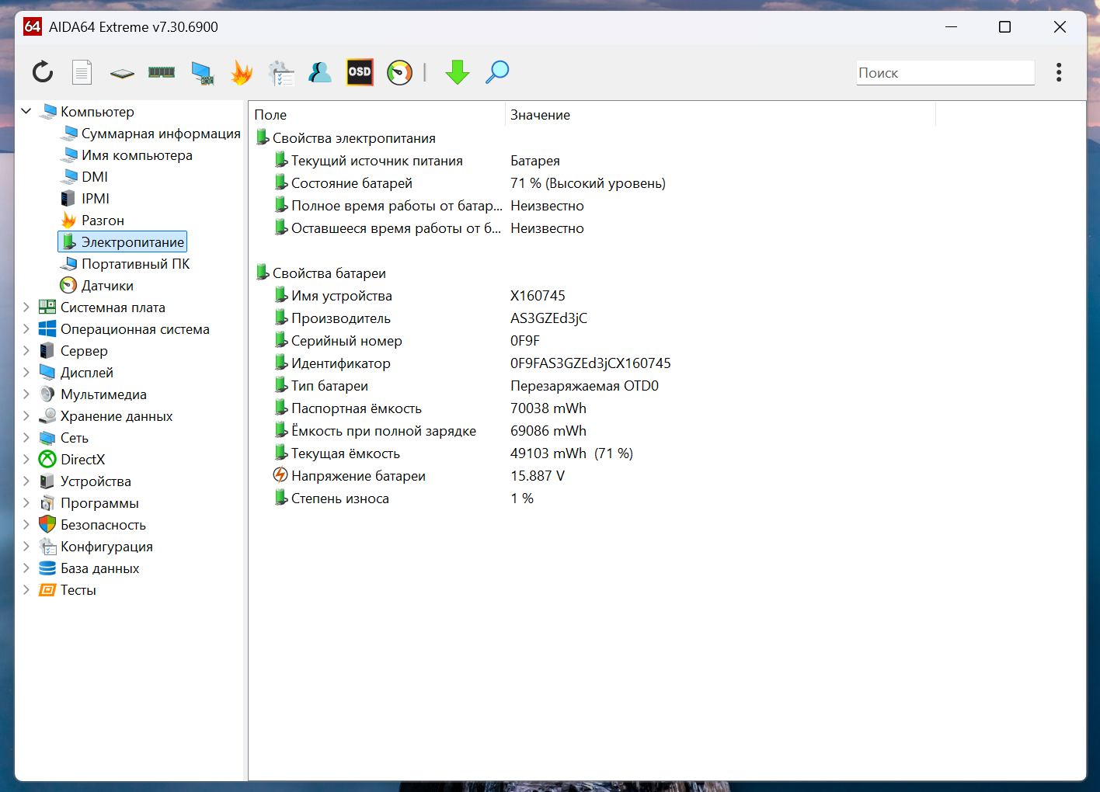Screen dimensions: 1100x792
Task: Expand the Операционная система node
Action: pyautogui.click(x=26, y=328)
